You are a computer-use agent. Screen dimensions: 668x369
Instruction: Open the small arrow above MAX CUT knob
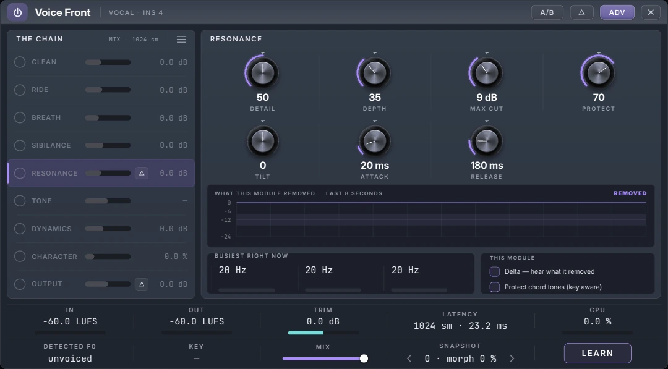click(487, 53)
